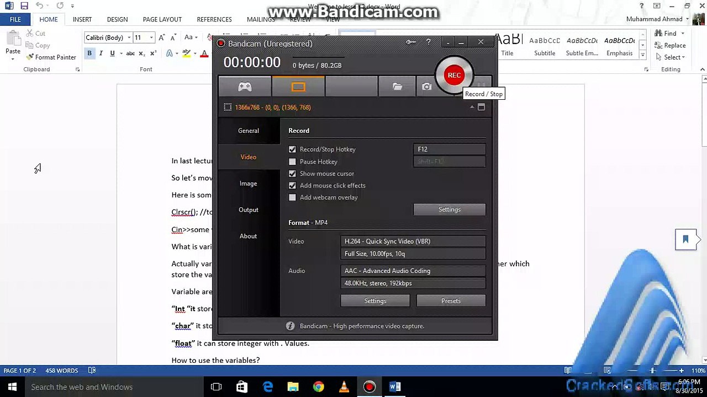Screen dimensions: 707x397
Task: Open Task View on the taskbar
Action: [x=216, y=387]
